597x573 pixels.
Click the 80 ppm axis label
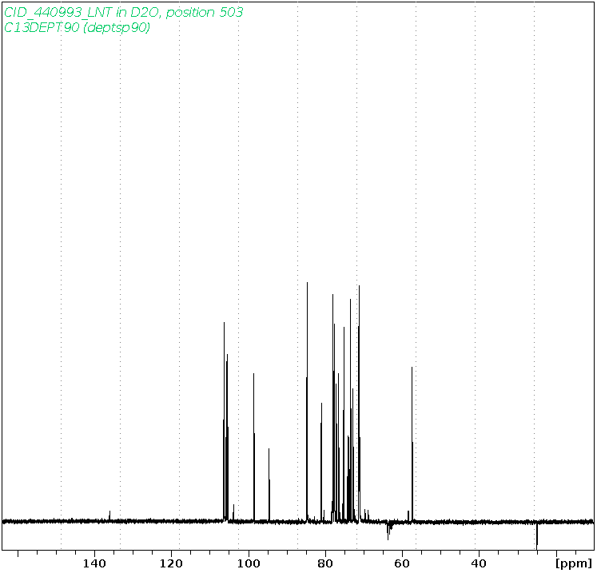coord(325,563)
